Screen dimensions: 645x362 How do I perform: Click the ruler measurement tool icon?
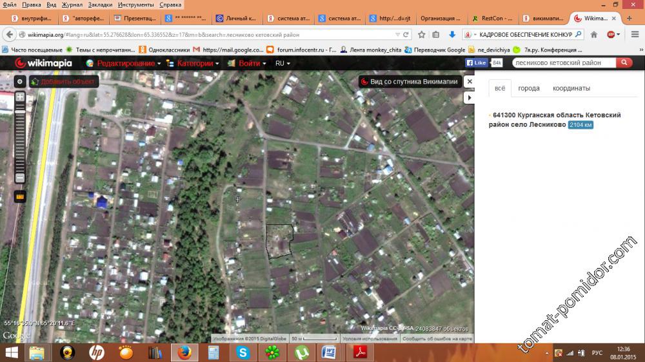pos(20,196)
